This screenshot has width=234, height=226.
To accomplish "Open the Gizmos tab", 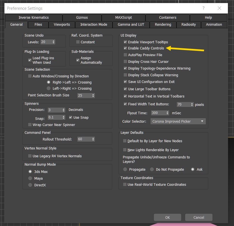I will pyautogui.click(x=82, y=18).
